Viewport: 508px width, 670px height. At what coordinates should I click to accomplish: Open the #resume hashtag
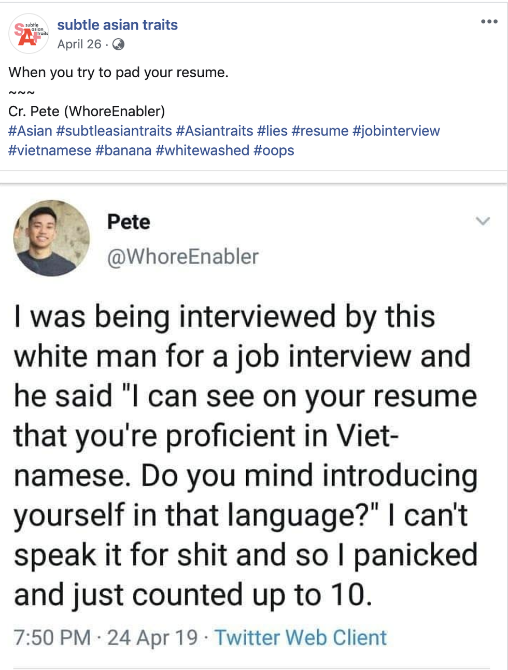click(320, 131)
